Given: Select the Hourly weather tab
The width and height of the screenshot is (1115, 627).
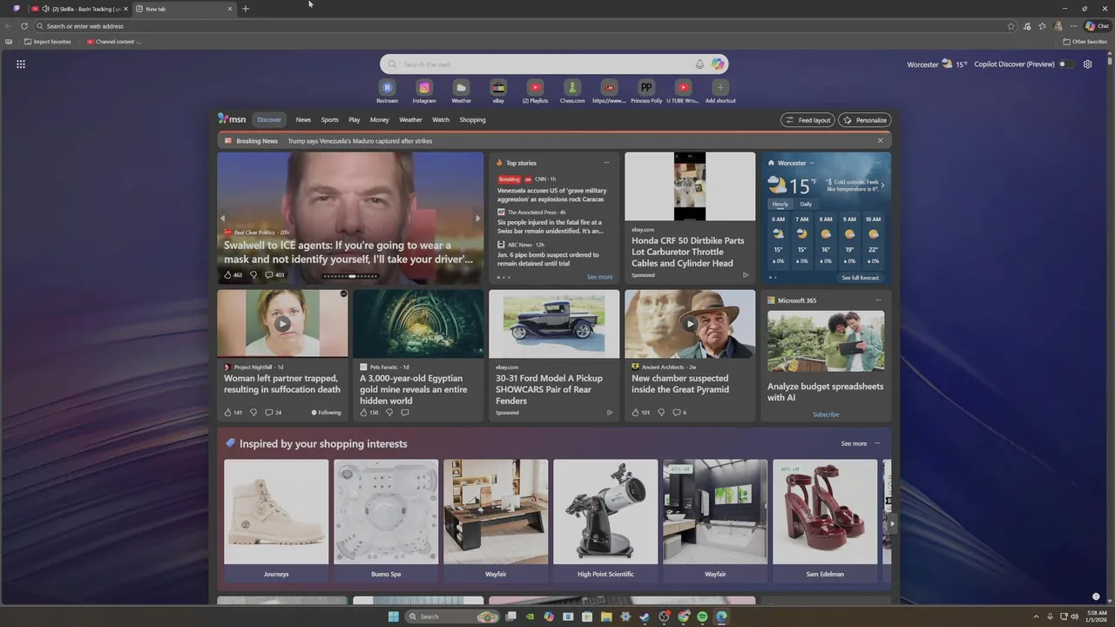Looking at the screenshot, I should click(780, 204).
